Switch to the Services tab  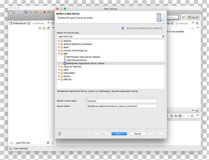pyautogui.click(x=38, y=23)
